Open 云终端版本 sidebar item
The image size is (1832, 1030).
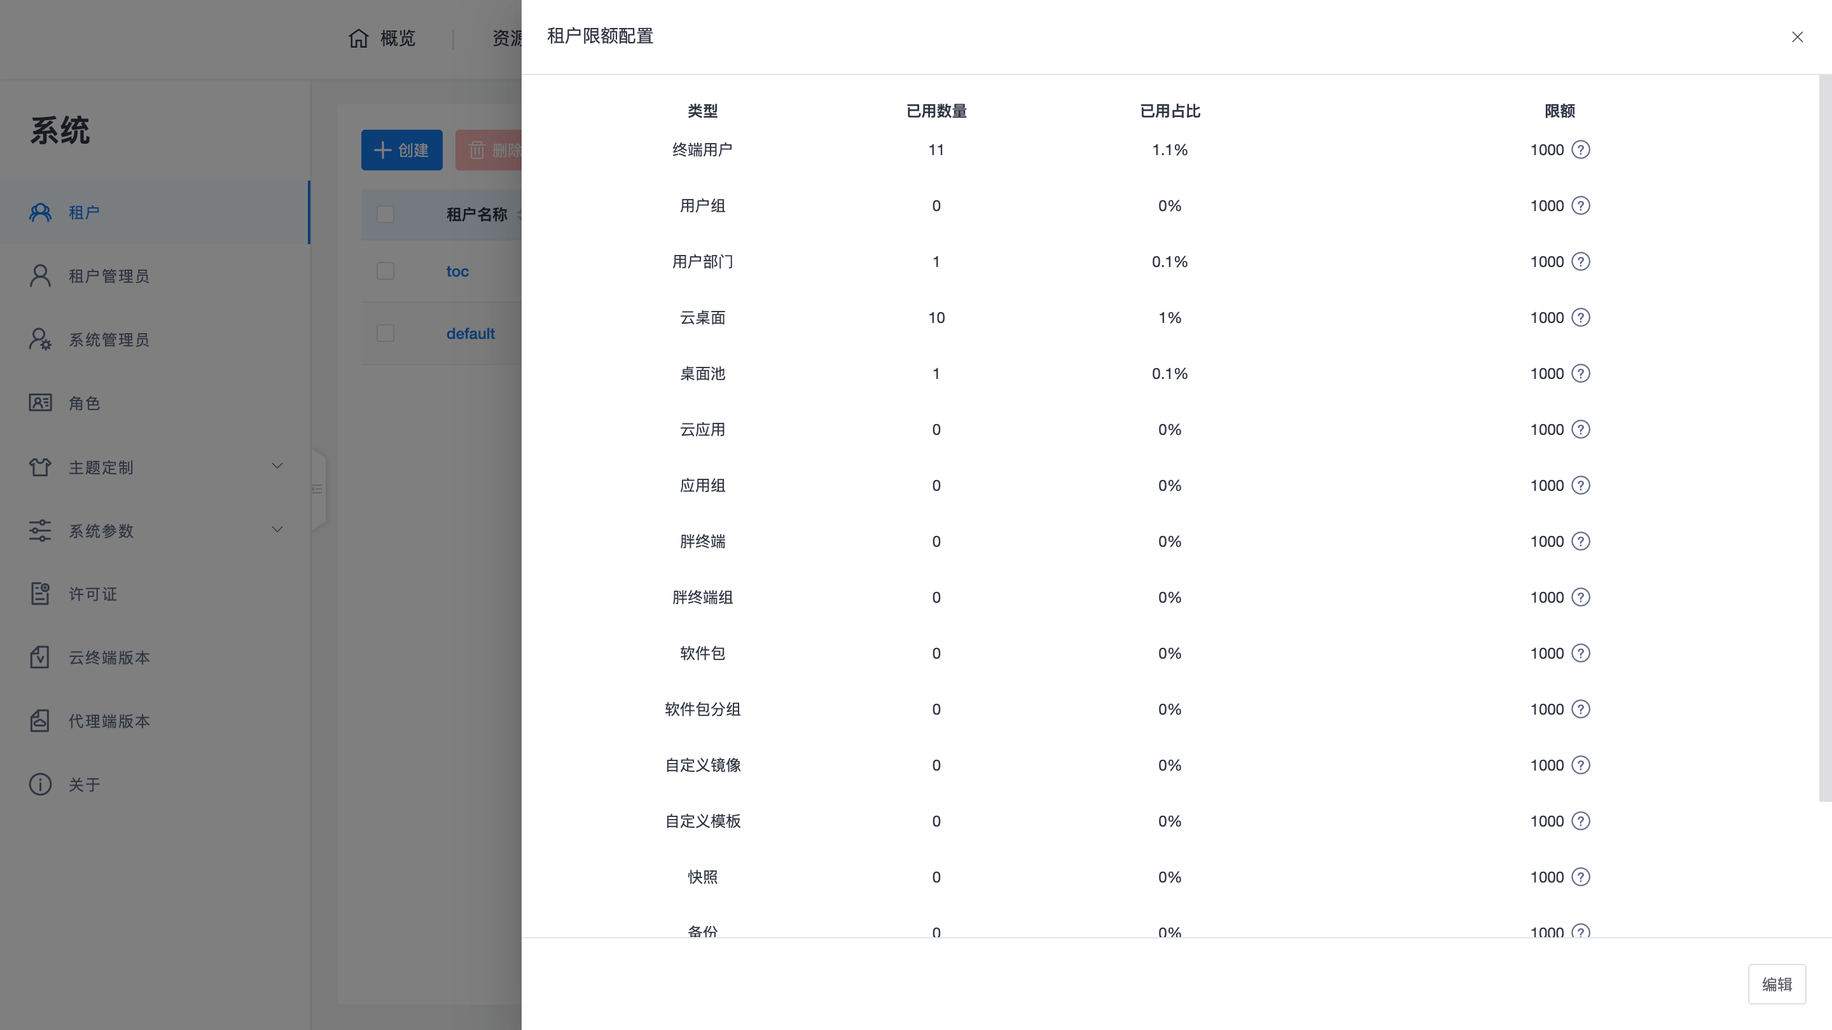tap(109, 657)
